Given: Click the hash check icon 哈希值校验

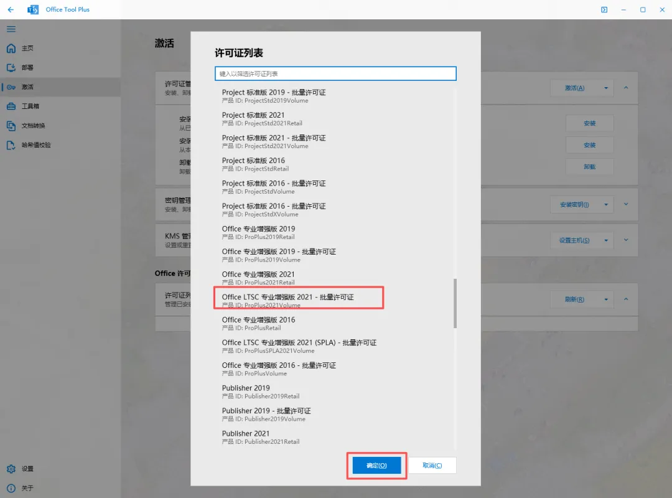Looking at the screenshot, I should coord(11,145).
